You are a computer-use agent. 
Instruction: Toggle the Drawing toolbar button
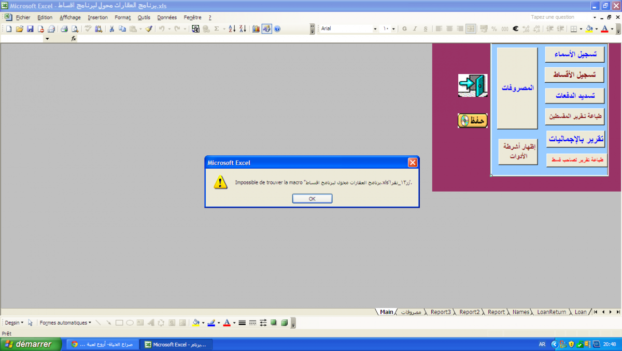pos(266,29)
